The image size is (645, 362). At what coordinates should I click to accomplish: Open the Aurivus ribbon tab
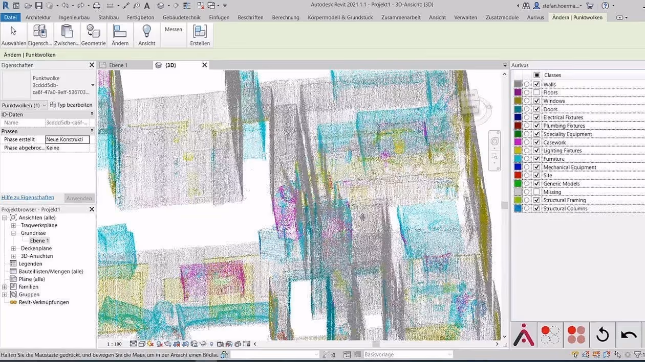tap(535, 17)
